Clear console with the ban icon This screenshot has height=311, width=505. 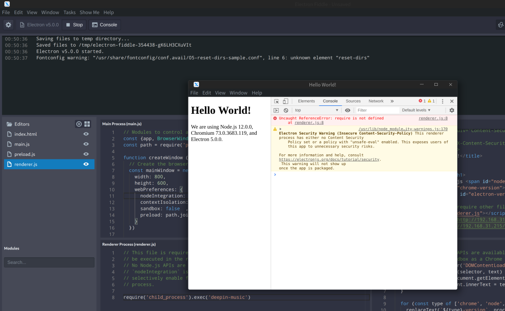(286, 110)
